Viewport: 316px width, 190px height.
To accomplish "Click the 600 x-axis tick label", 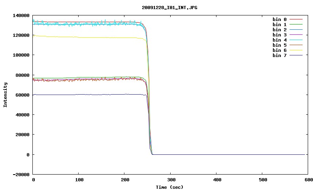I will pyautogui.click(x=309, y=180).
